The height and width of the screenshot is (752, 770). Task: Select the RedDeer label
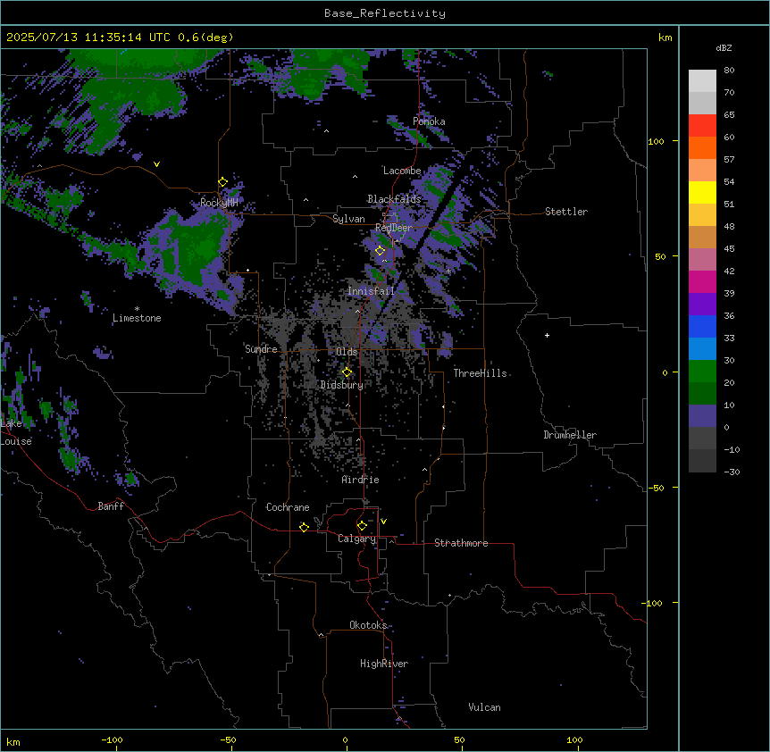[x=394, y=228]
